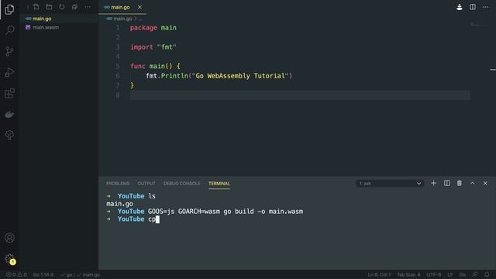Click the fmt.Println code line
This screenshot has width=496, height=279.
pyautogui.click(x=219, y=76)
